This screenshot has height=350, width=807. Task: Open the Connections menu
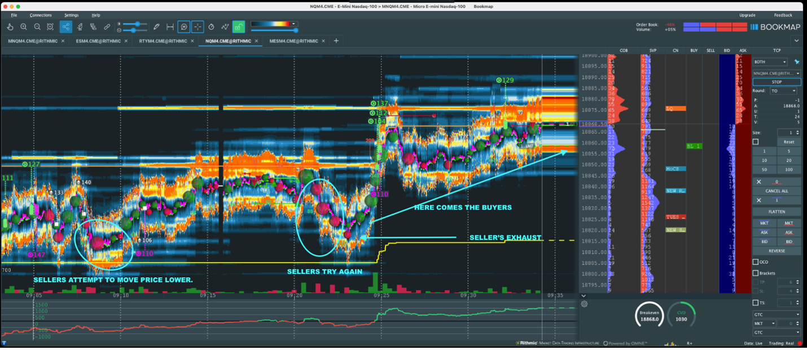tap(41, 15)
